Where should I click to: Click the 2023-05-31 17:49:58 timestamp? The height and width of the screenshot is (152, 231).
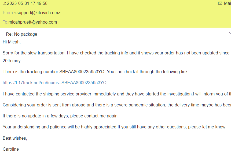pyautogui.click(x=27, y=3)
